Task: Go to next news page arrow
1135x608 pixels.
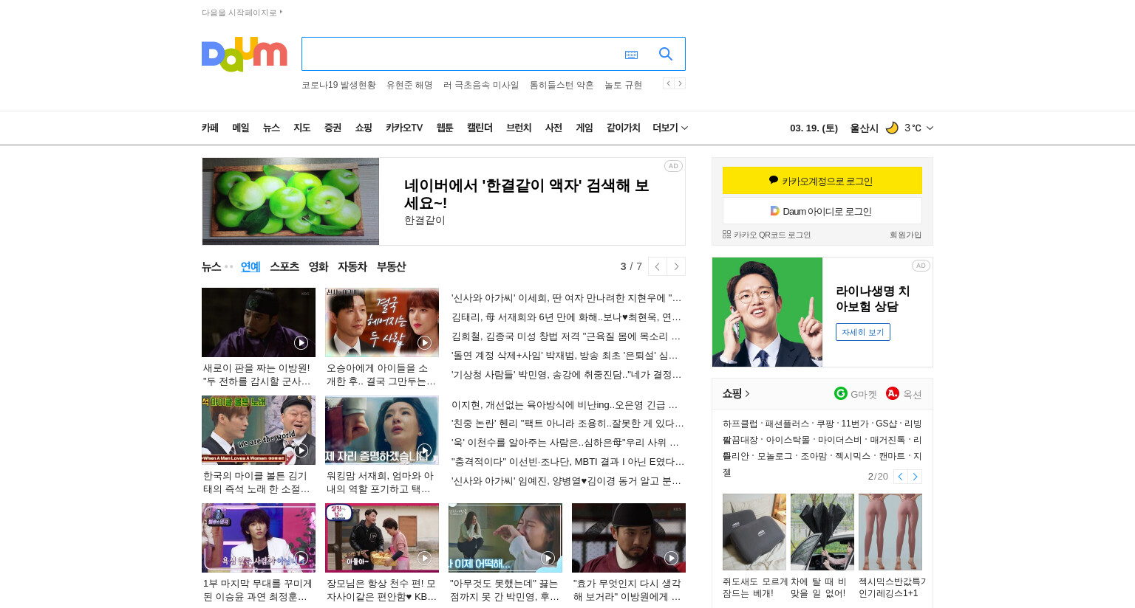Action: [x=676, y=266]
